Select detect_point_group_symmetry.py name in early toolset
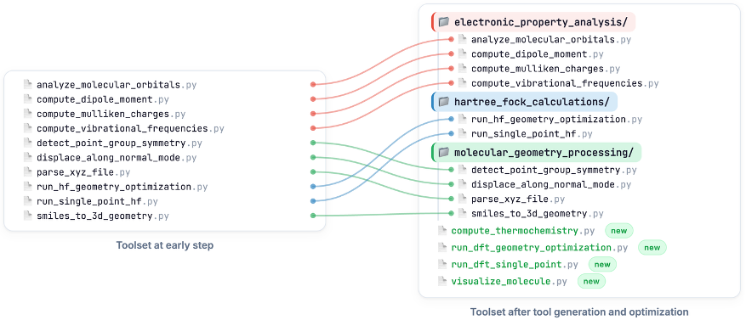The height and width of the screenshot is (320, 746). tap(119, 143)
